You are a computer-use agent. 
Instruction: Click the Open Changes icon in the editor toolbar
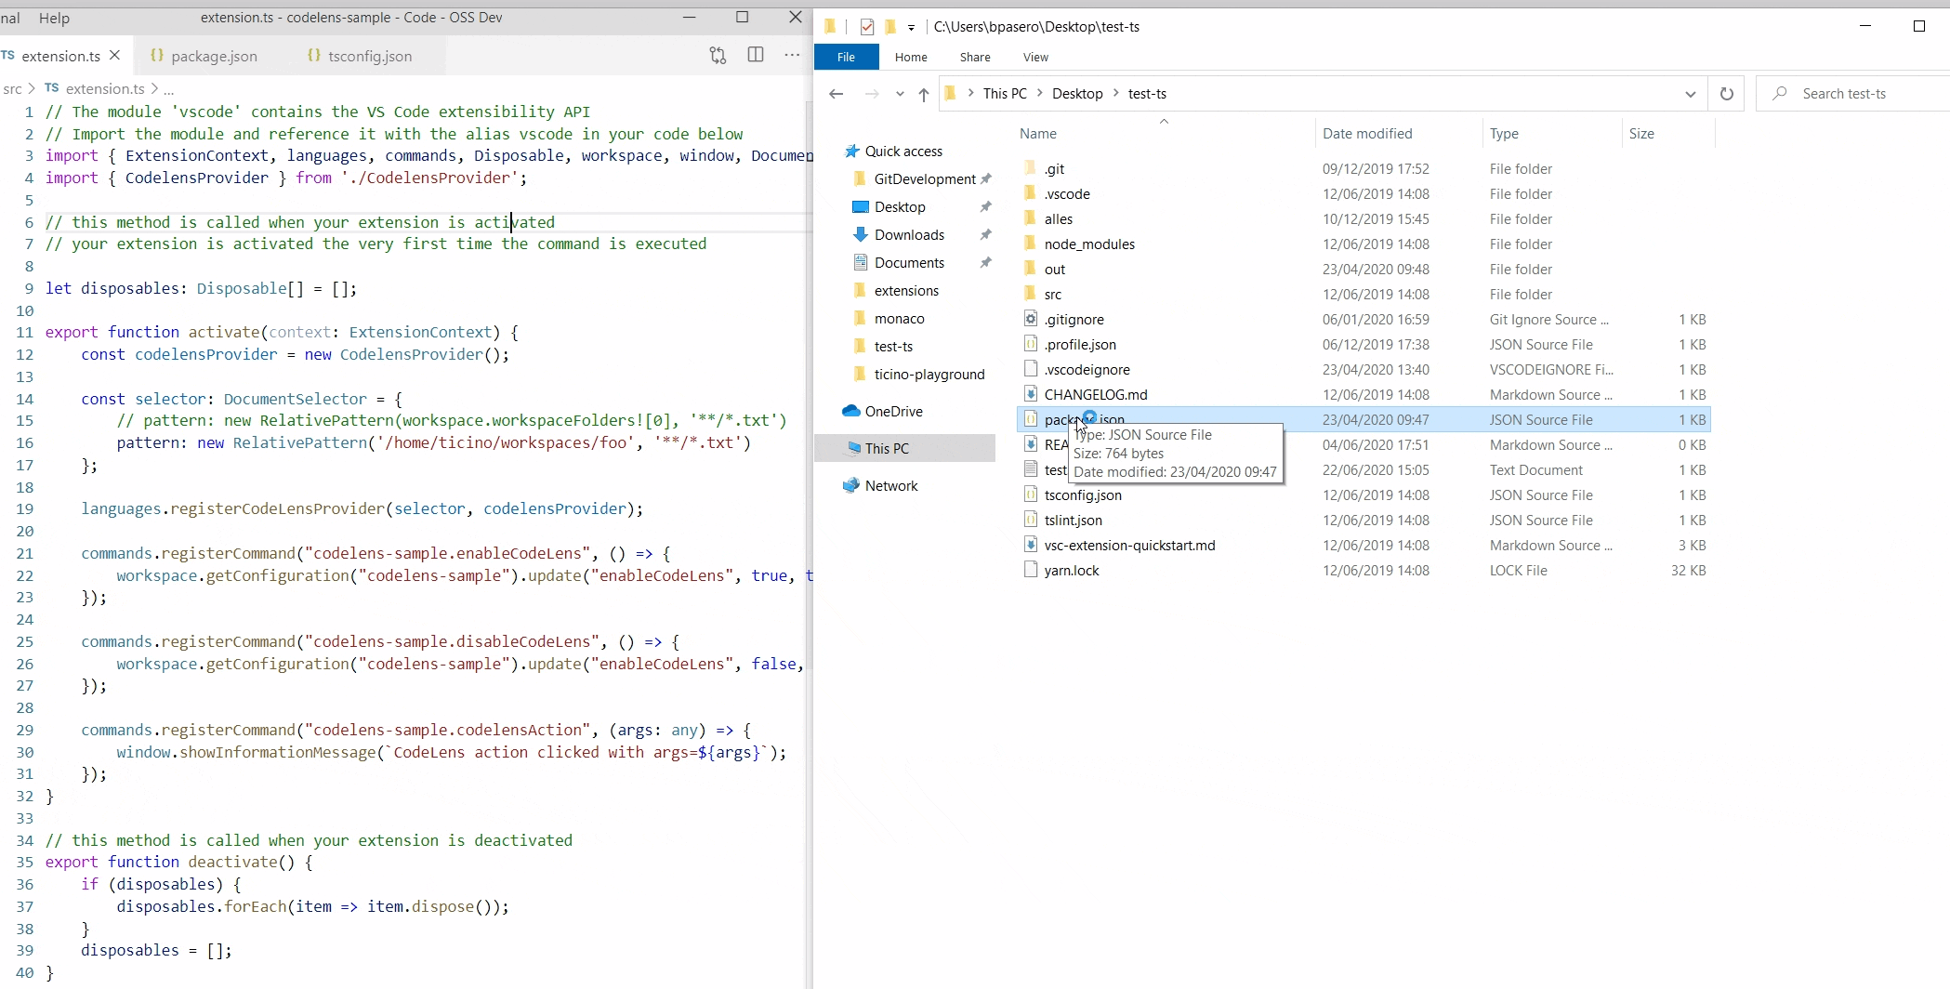coord(718,56)
